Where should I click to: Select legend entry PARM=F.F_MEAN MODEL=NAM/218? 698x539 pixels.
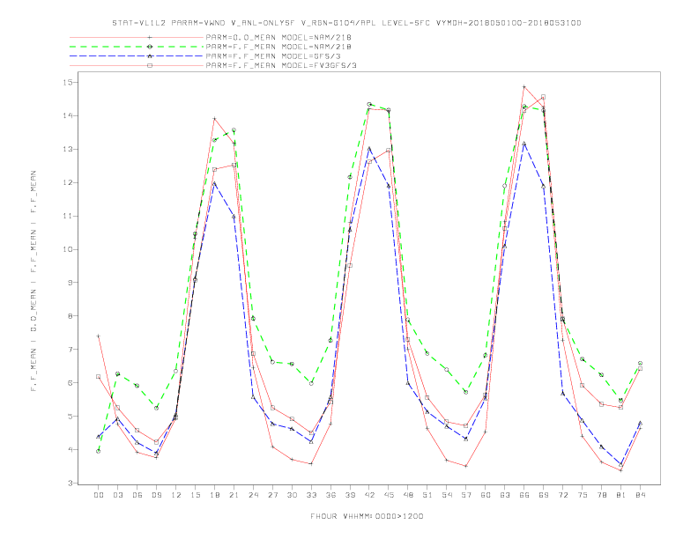click(278, 47)
